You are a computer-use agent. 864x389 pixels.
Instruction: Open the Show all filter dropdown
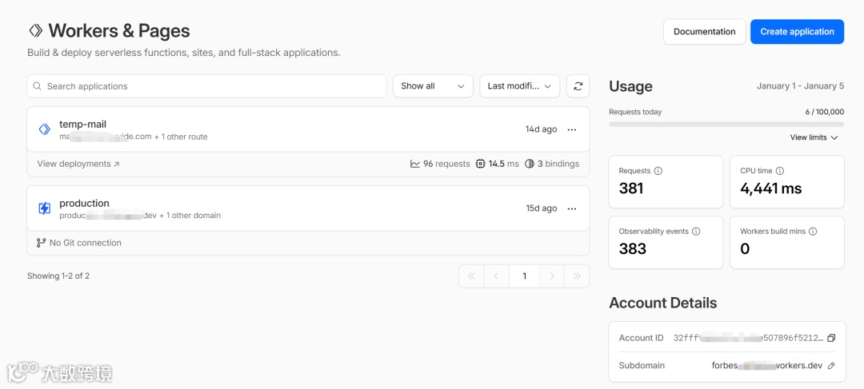click(x=433, y=86)
